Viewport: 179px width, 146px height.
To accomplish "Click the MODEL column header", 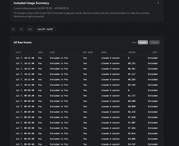I will [x=104, y=52].
